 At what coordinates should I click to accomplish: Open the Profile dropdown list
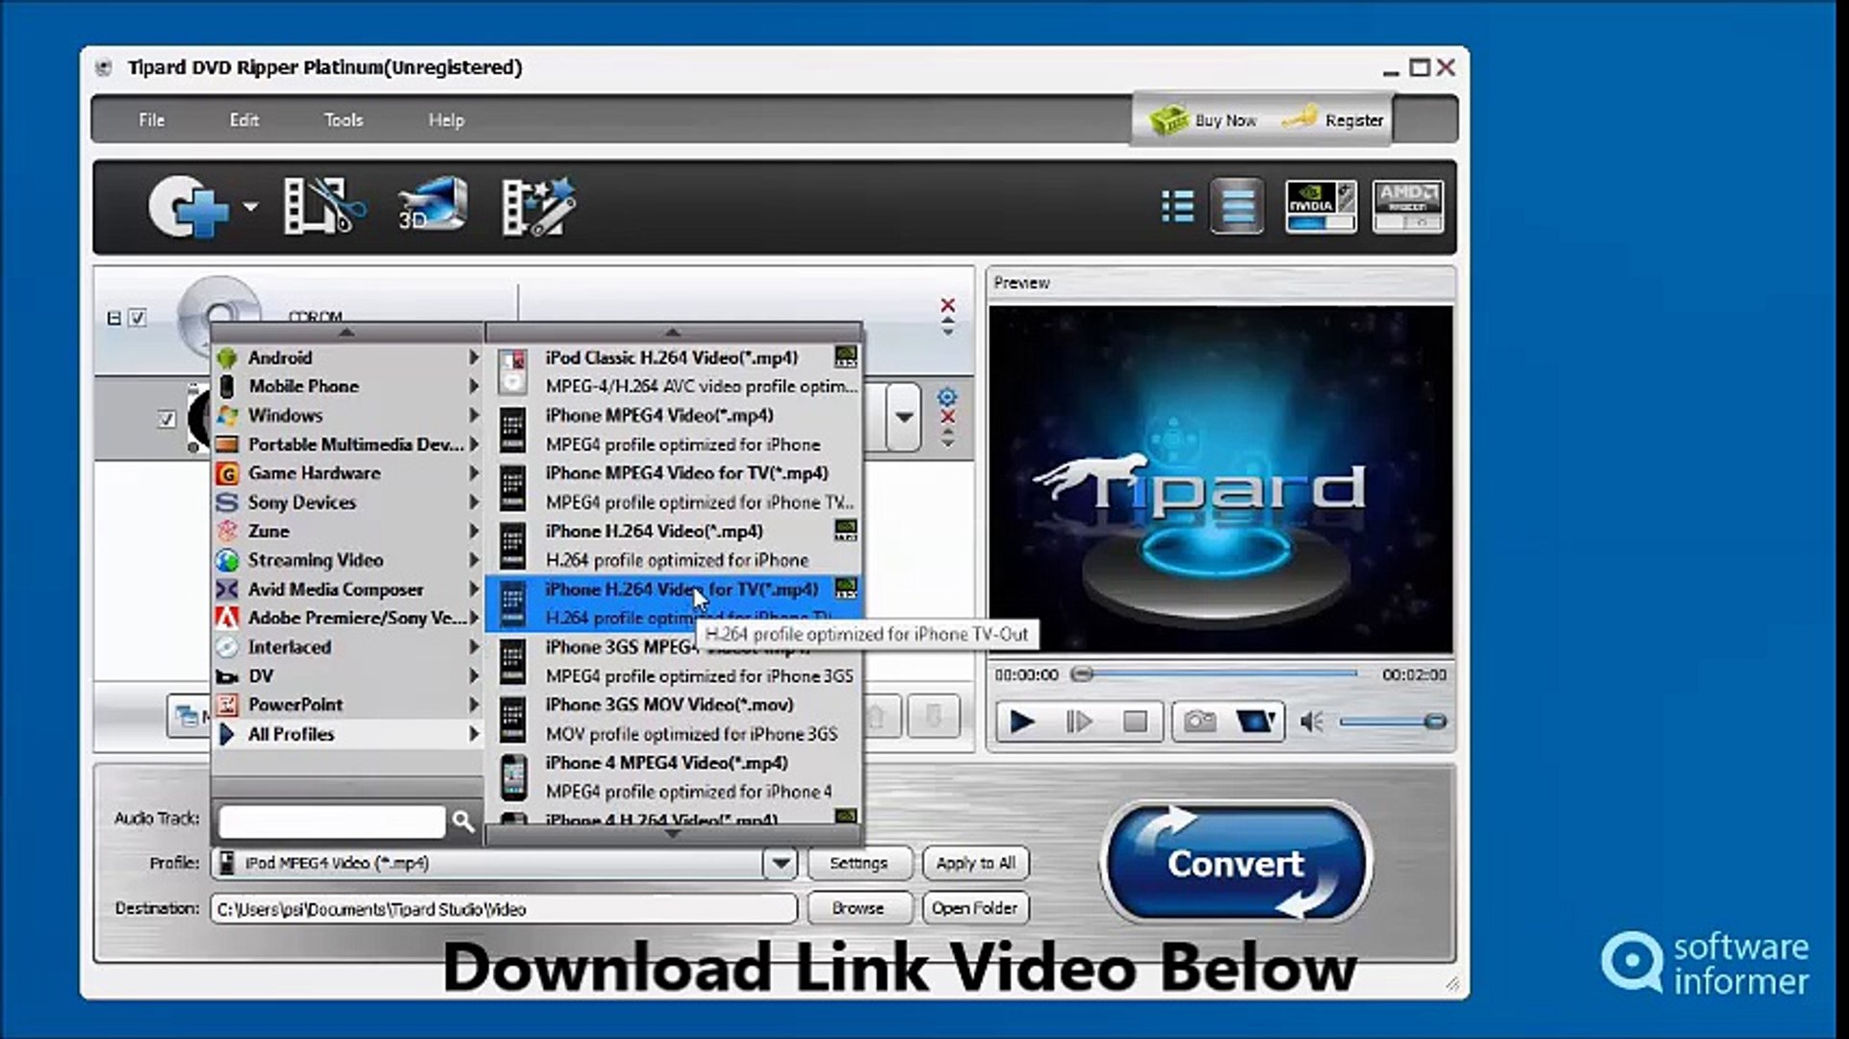pos(781,863)
